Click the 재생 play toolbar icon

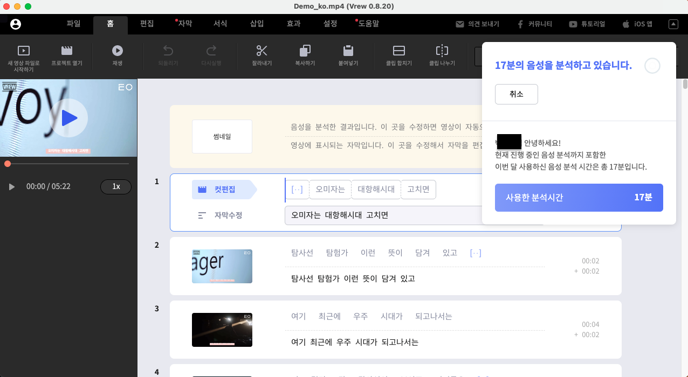[x=118, y=51]
